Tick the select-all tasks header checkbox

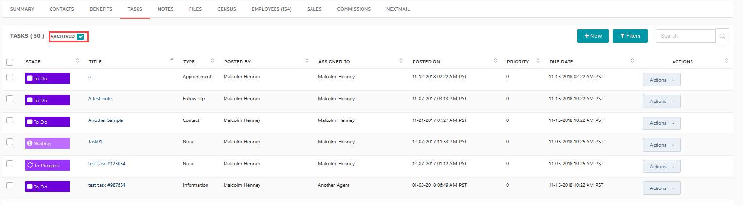(x=10, y=62)
